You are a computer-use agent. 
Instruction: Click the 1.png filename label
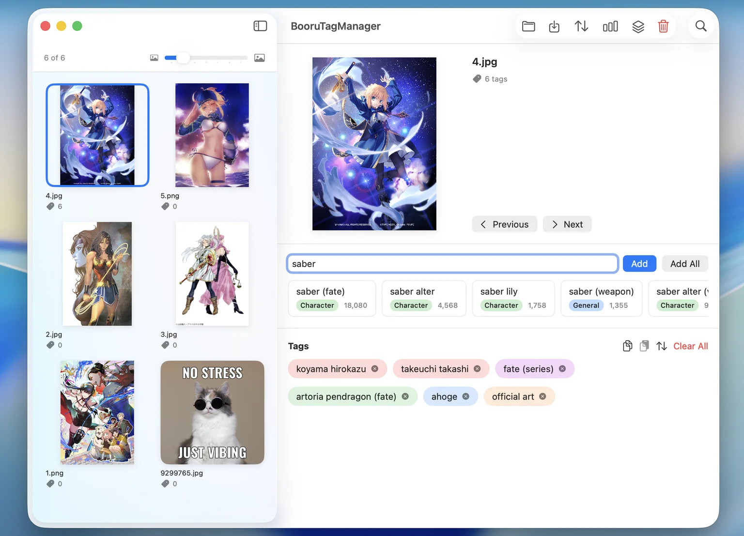click(55, 473)
